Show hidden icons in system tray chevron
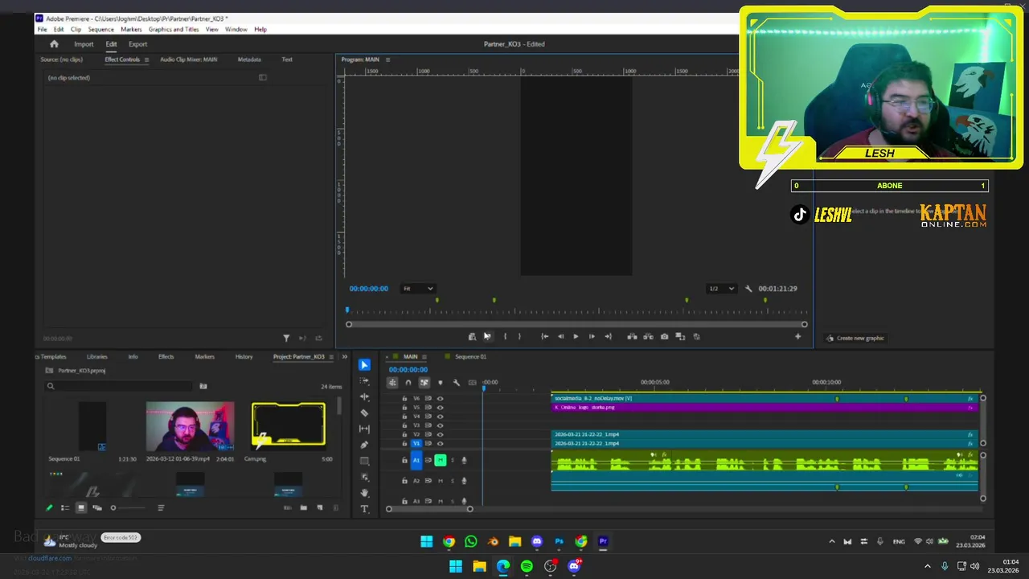Screen dimensions: 1029x579 pos(927,566)
